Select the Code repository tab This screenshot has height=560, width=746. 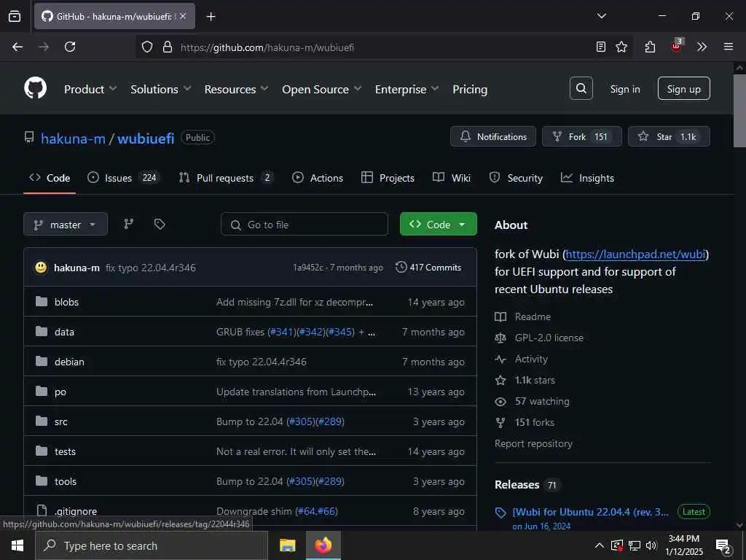coord(50,178)
